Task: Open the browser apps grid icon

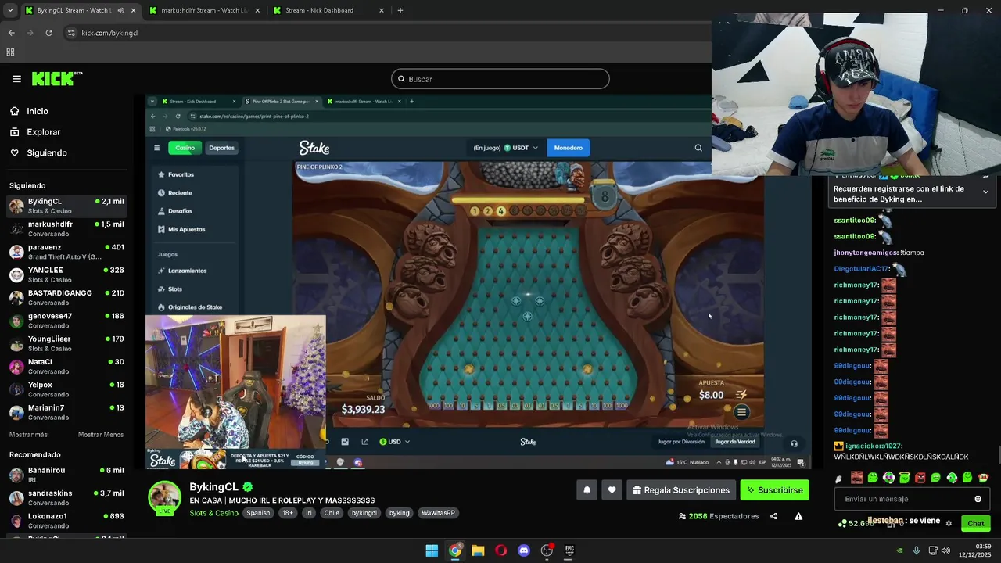Action: [10, 52]
